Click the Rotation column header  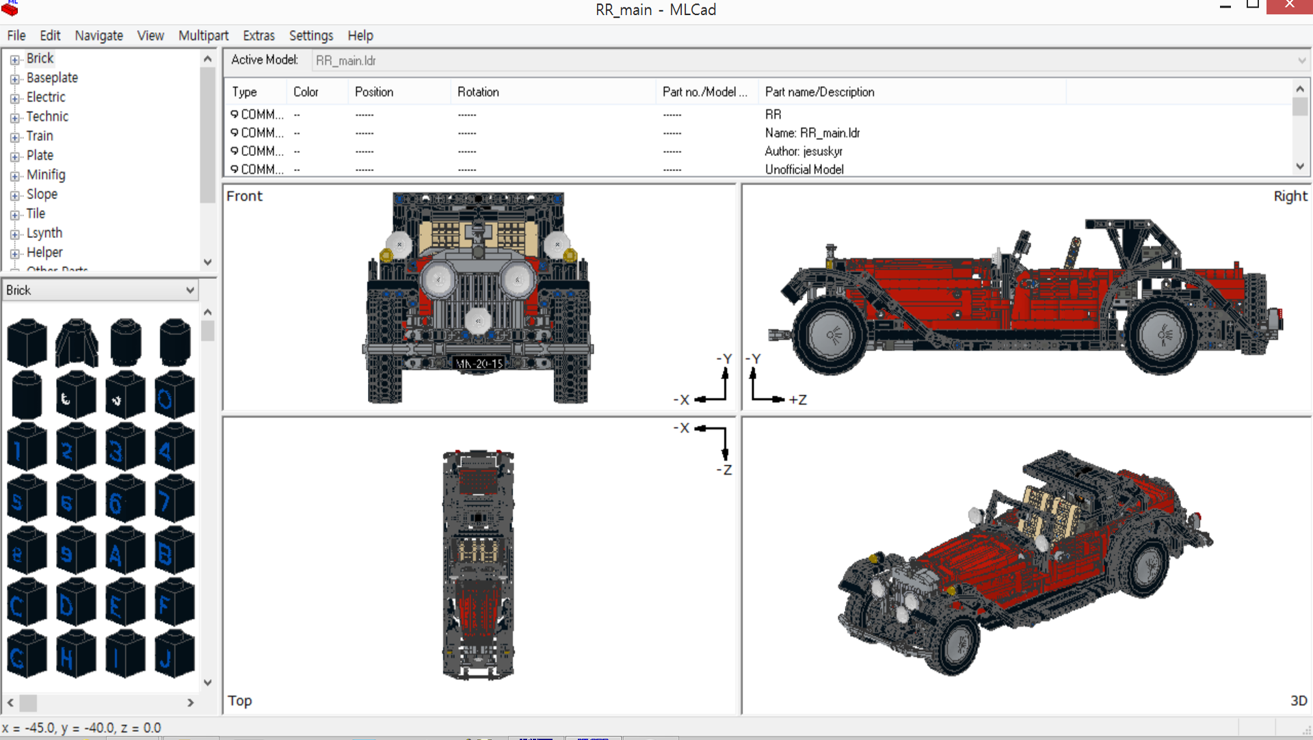[x=478, y=92]
